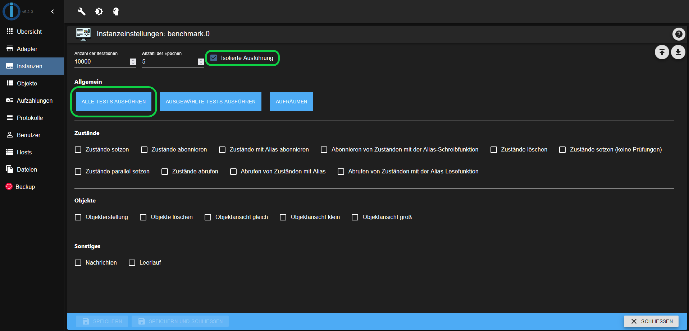Select Instanzen in the sidebar
Viewport: 689px width, 331px height.
point(32,66)
